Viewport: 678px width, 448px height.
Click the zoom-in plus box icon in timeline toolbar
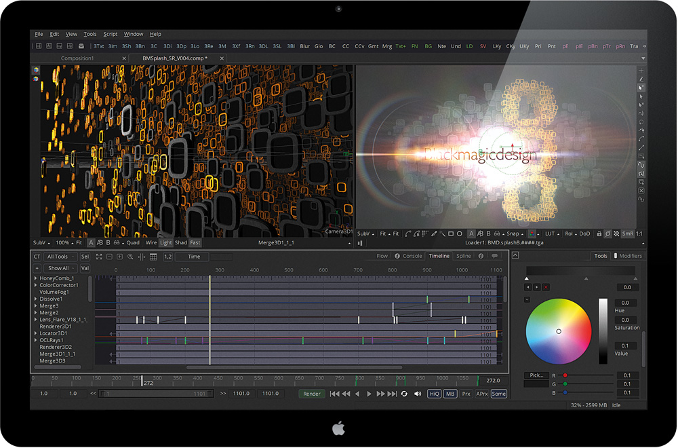[x=120, y=257]
